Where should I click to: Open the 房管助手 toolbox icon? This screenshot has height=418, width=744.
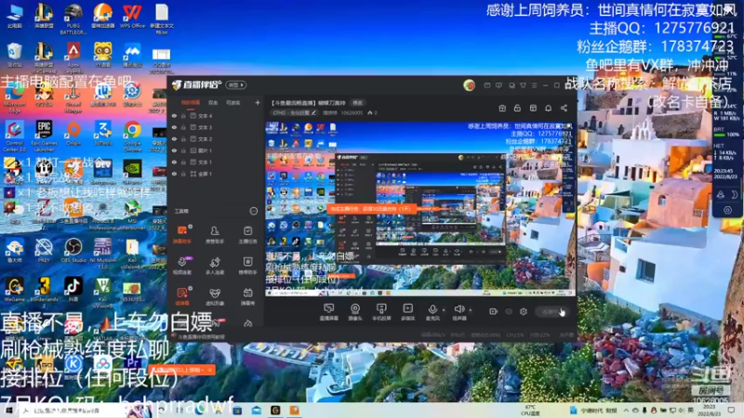[215, 235]
